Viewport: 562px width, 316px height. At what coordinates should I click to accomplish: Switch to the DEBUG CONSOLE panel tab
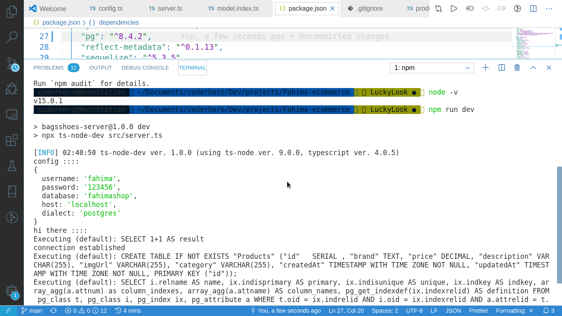pos(145,67)
